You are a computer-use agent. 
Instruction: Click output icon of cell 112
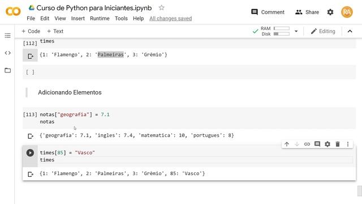[x=30, y=56]
